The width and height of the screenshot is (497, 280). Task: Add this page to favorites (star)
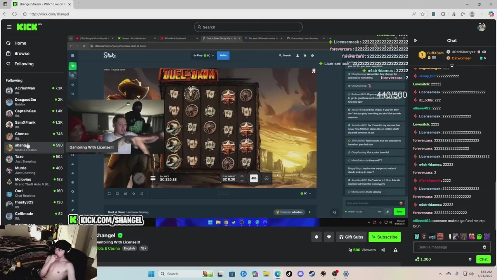422,14
